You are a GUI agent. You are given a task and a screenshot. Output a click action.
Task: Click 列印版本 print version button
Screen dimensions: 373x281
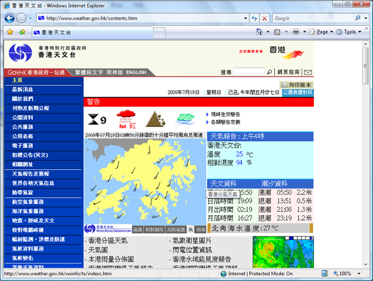click(296, 85)
